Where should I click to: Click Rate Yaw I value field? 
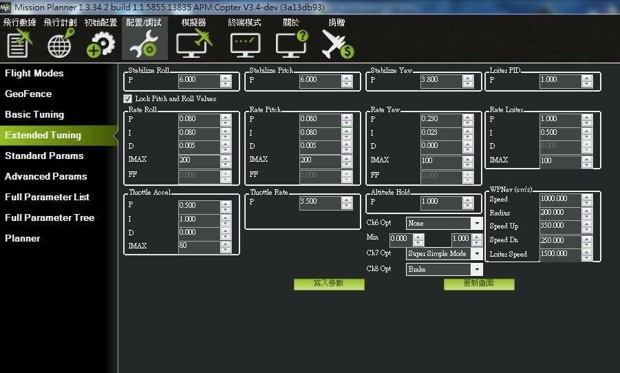click(441, 134)
